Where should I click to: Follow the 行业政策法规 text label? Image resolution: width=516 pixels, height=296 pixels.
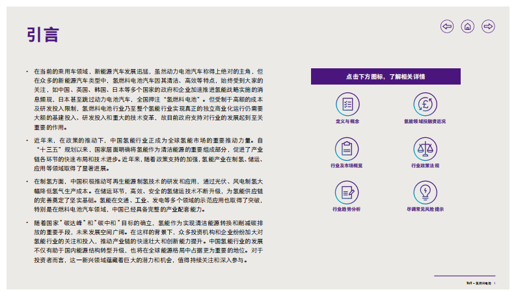(425, 166)
